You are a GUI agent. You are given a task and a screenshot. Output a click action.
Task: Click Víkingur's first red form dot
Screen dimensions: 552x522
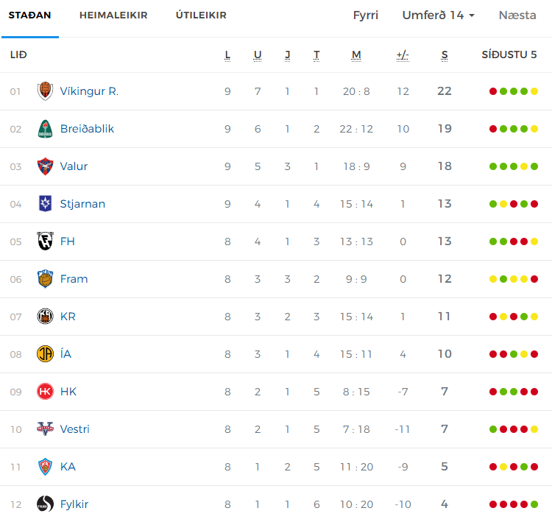pos(493,91)
